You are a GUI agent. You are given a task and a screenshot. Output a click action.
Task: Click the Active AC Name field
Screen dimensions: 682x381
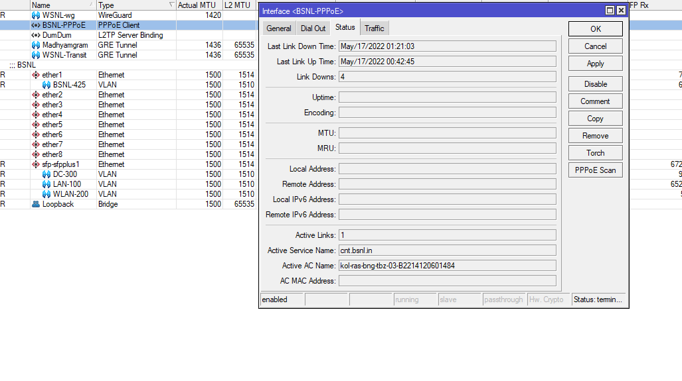click(x=447, y=266)
